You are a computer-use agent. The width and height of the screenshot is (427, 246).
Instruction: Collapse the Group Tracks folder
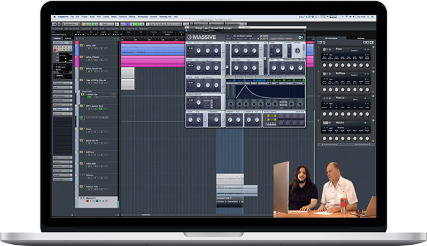(x=79, y=92)
